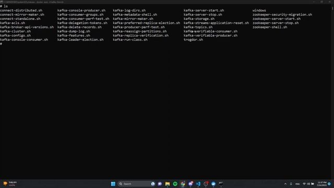The width and height of the screenshot is (334, 188).
Task: Click zookeeper-server-start.sh file name
Action: pos(277,19)
